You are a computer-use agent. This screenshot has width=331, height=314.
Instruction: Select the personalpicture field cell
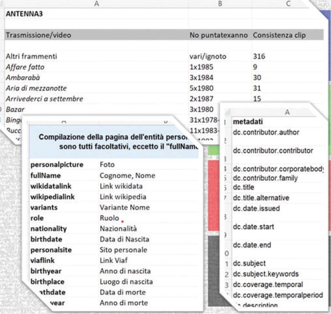64,164
